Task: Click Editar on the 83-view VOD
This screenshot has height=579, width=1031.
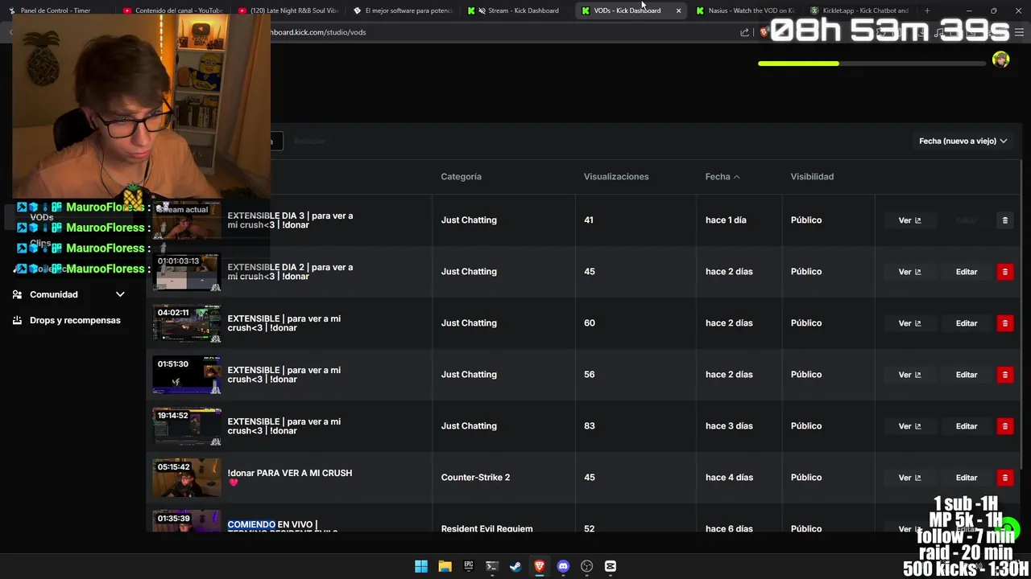Action: 966,426
